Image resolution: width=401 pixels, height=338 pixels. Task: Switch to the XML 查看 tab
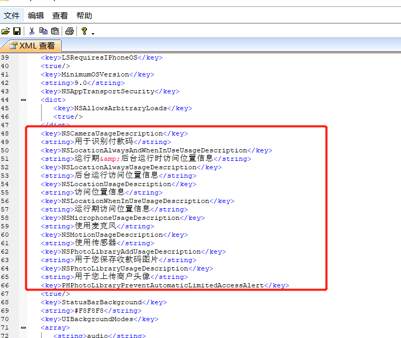coord(32,46)
